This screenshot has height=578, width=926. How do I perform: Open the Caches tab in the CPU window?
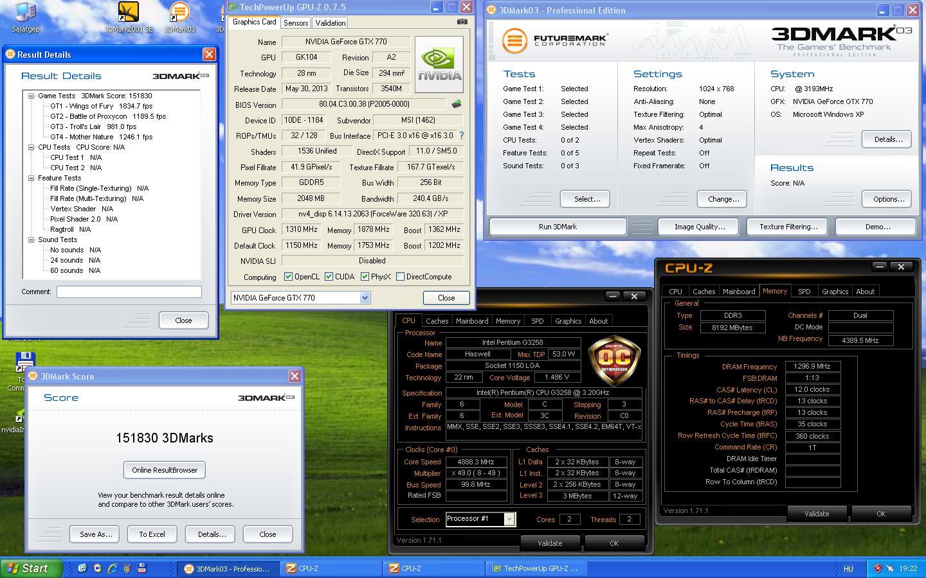pos(437,321)
